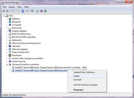Click the Uninstall toolbar icon with red X
Screen dimensions: 134x98
pos(41,11)
